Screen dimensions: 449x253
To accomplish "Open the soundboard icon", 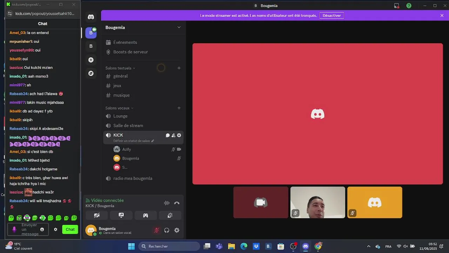I will 170,215.
